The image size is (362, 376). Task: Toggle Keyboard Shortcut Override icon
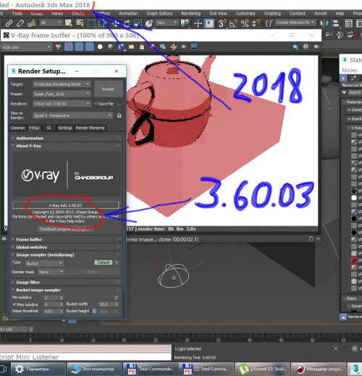[209, 23]
